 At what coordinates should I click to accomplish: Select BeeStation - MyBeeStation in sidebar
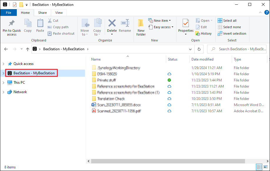coord(34,73)
